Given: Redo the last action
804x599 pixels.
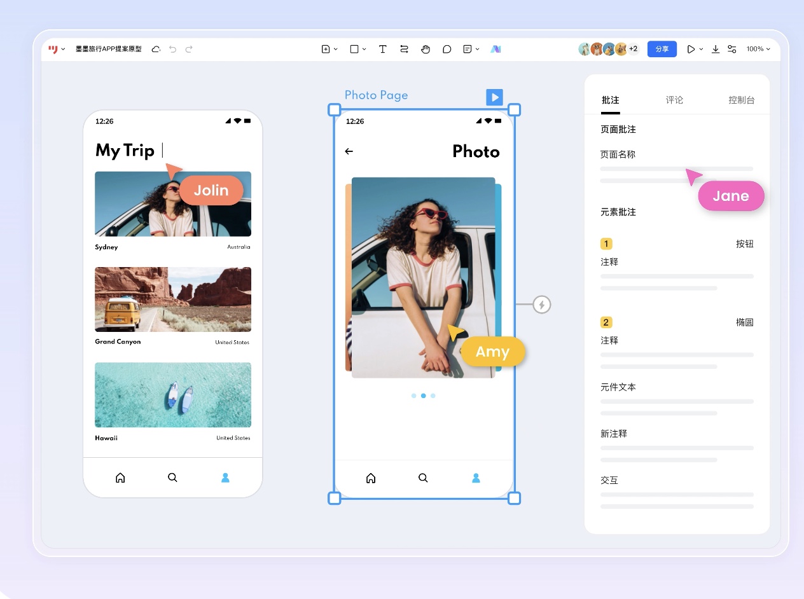Looking at the screenshot, I should [189, 49].
